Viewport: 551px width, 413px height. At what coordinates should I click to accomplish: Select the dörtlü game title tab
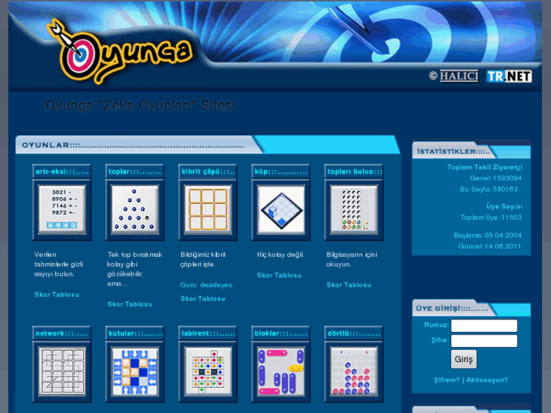point(354,333)
